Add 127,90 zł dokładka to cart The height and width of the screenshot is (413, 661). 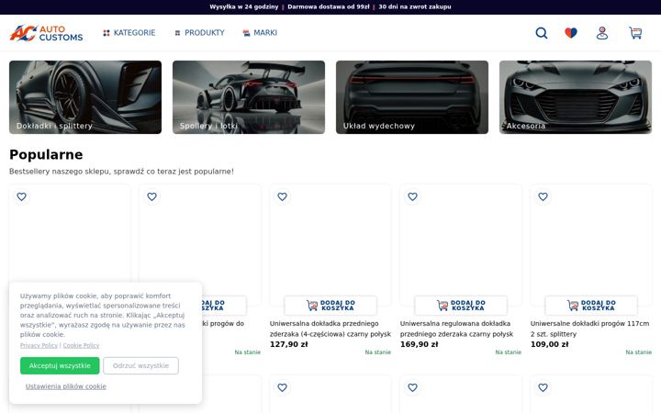pyautogui.click(x=330, y=306)
